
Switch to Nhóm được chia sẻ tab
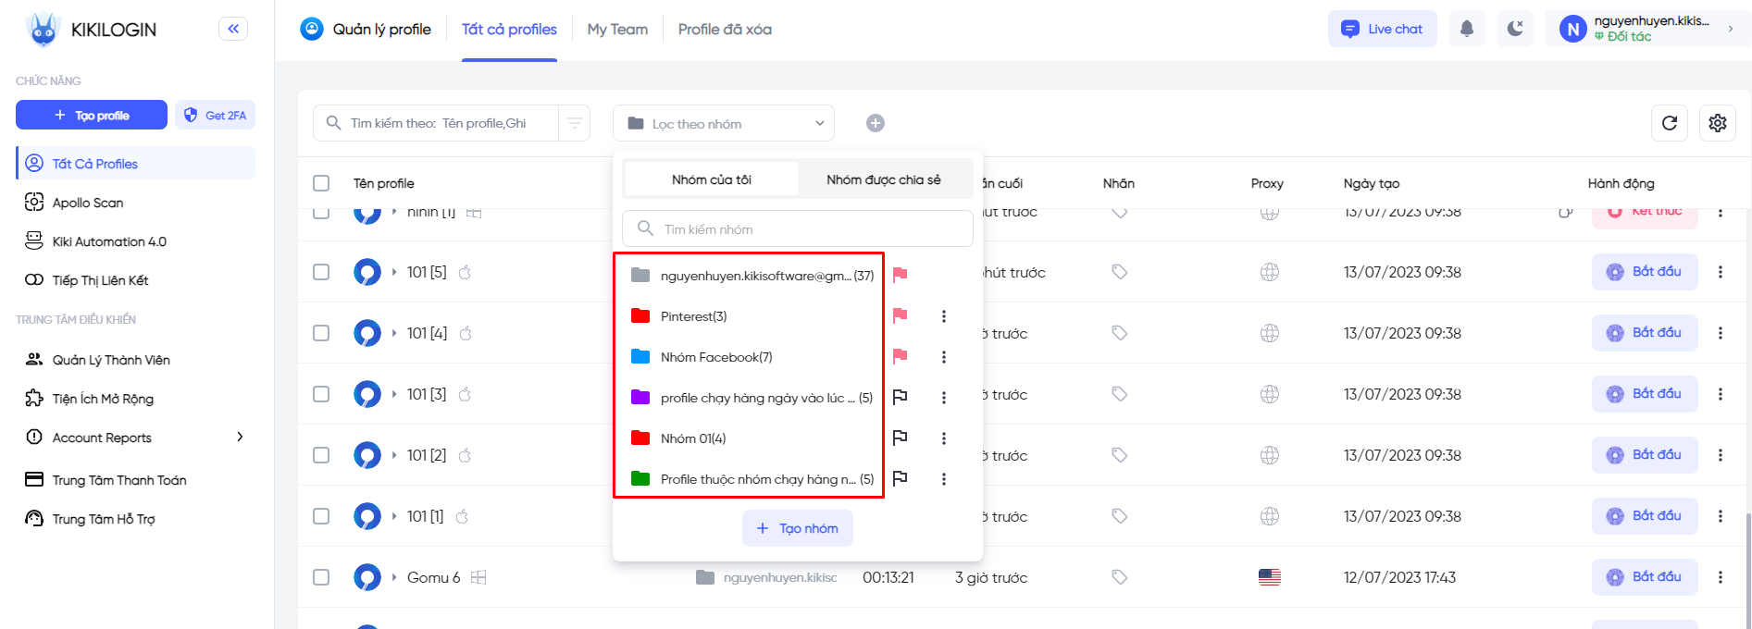coord(883,179)
